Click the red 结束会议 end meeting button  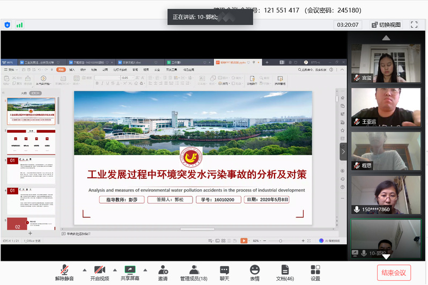(x=394, y=273)
